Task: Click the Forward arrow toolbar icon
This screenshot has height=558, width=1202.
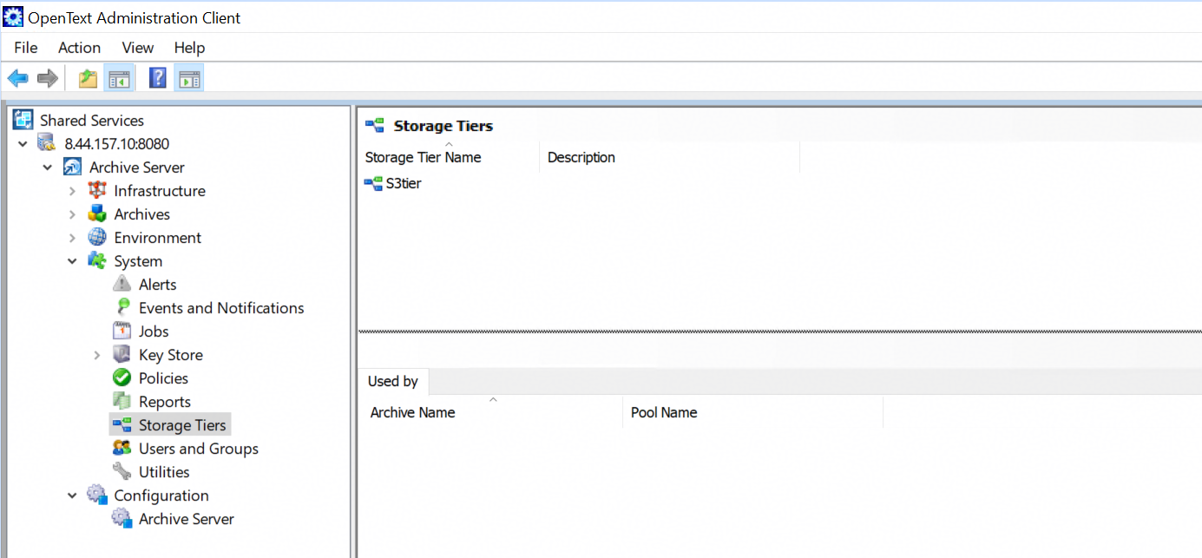Action: coord(47,79)
